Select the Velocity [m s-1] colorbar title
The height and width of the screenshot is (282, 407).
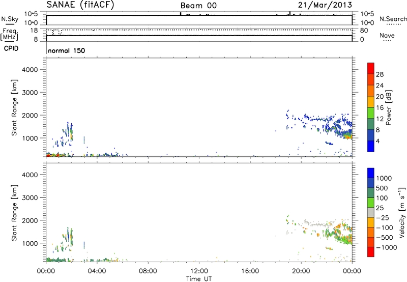[402, 212]
